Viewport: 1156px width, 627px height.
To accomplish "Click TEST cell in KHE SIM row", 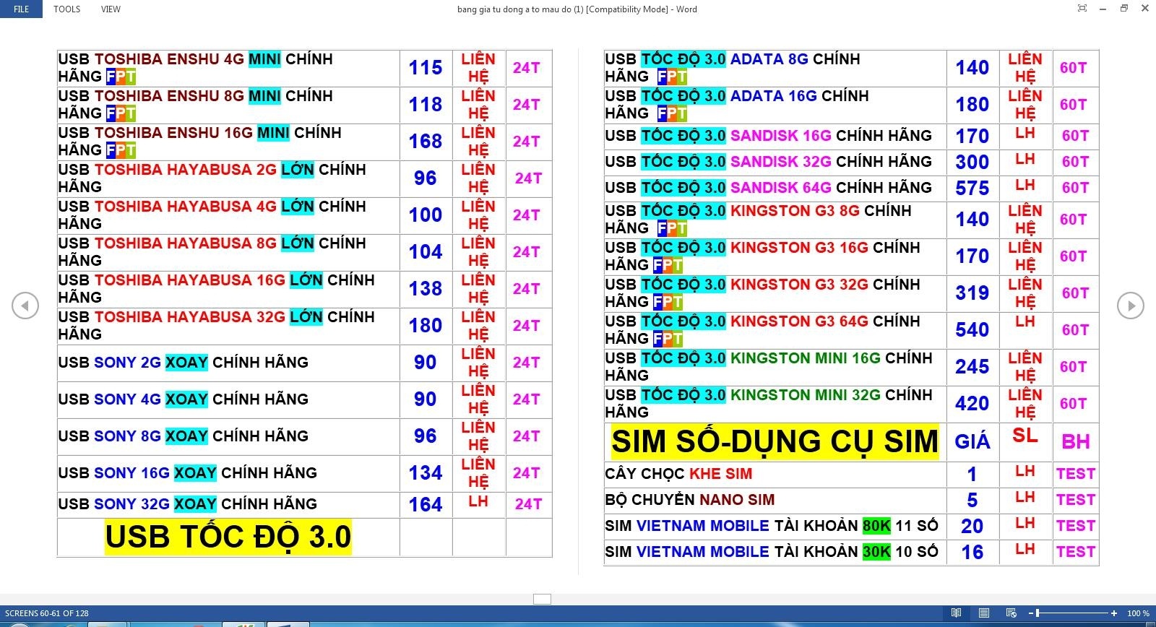I will click(x=1076, y=474).
